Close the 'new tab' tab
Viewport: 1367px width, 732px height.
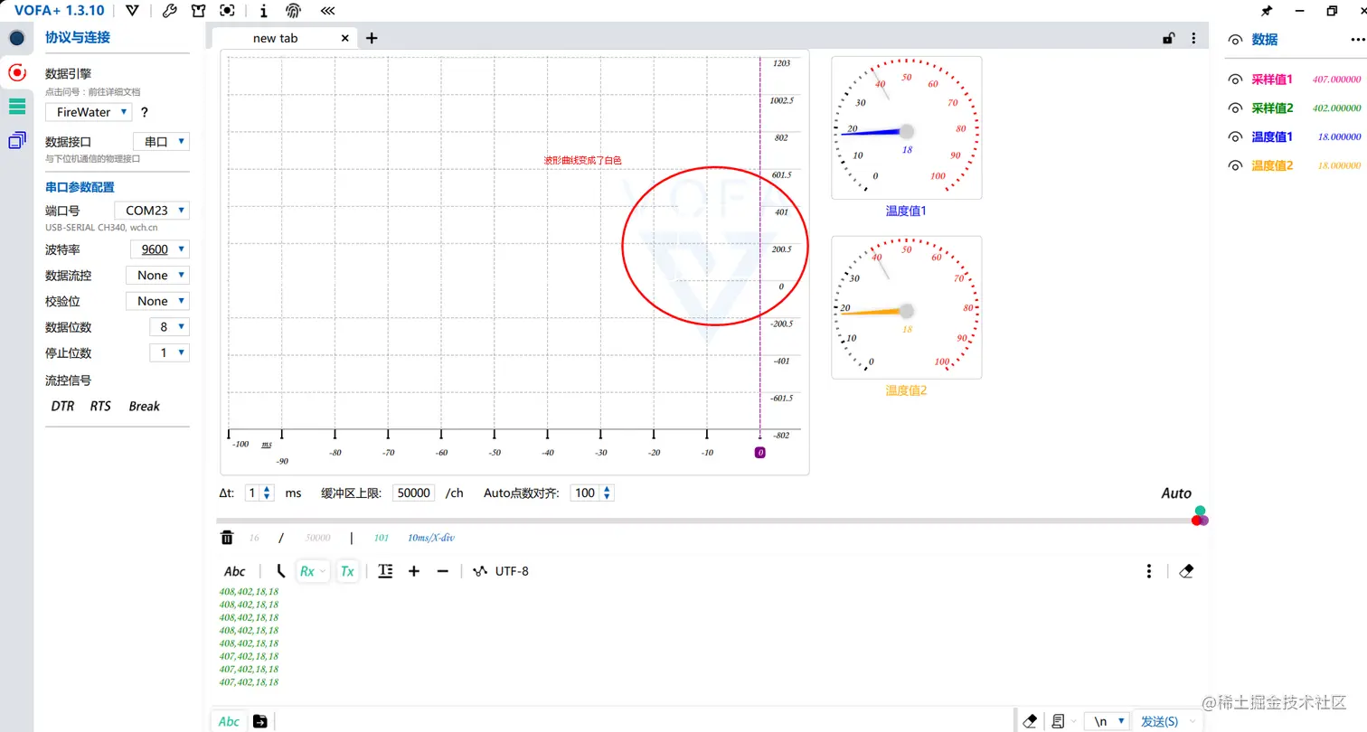pyautogui.click(x=344, y=38)
